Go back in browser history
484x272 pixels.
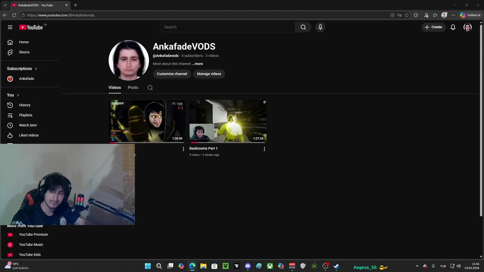(5, 15)
